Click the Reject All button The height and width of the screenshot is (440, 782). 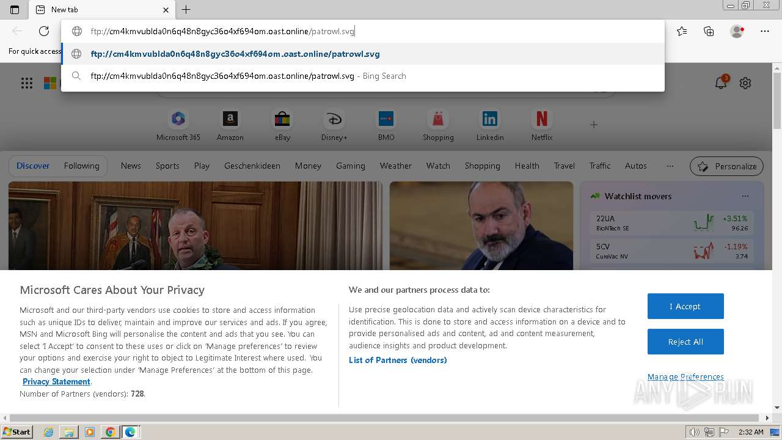685,342
